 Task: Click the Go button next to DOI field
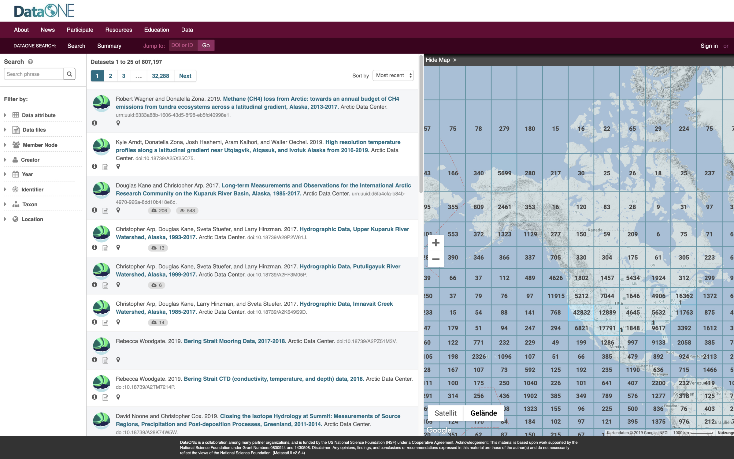(206, 45)
